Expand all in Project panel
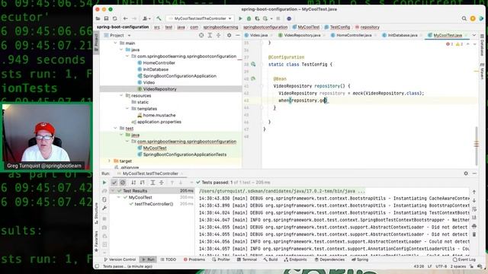 (210, 36)
